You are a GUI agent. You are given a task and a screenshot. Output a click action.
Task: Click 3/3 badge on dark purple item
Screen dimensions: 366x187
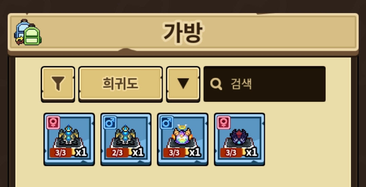pos(231,153)
